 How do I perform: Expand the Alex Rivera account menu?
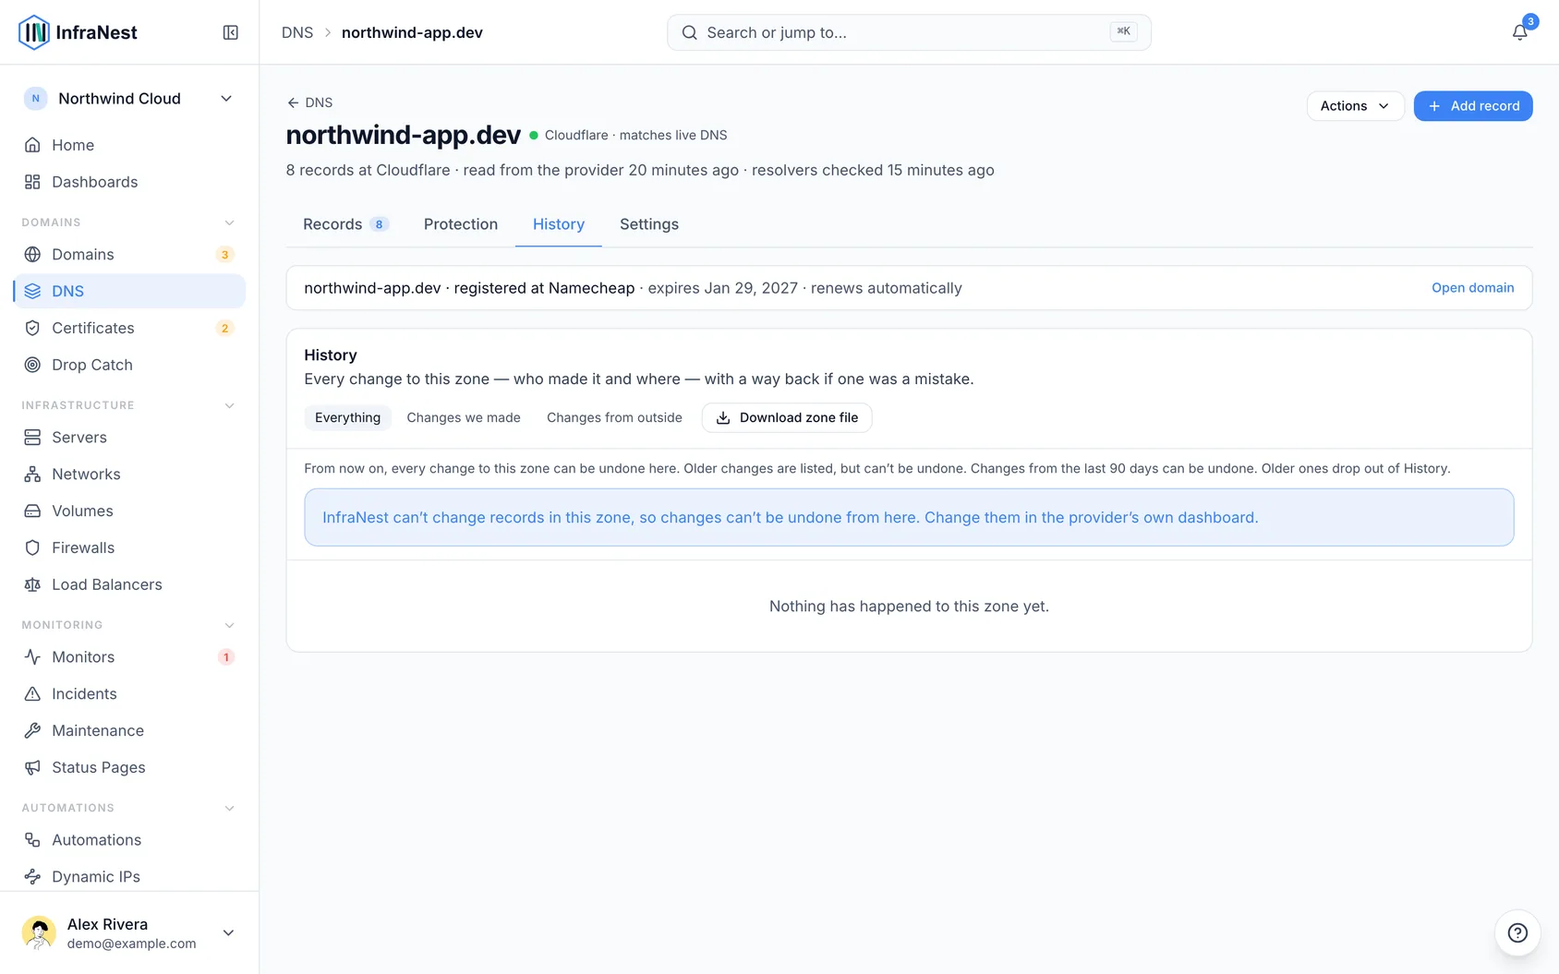click(129, 932)
